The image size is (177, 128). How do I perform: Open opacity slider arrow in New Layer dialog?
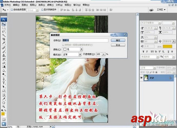104,54
